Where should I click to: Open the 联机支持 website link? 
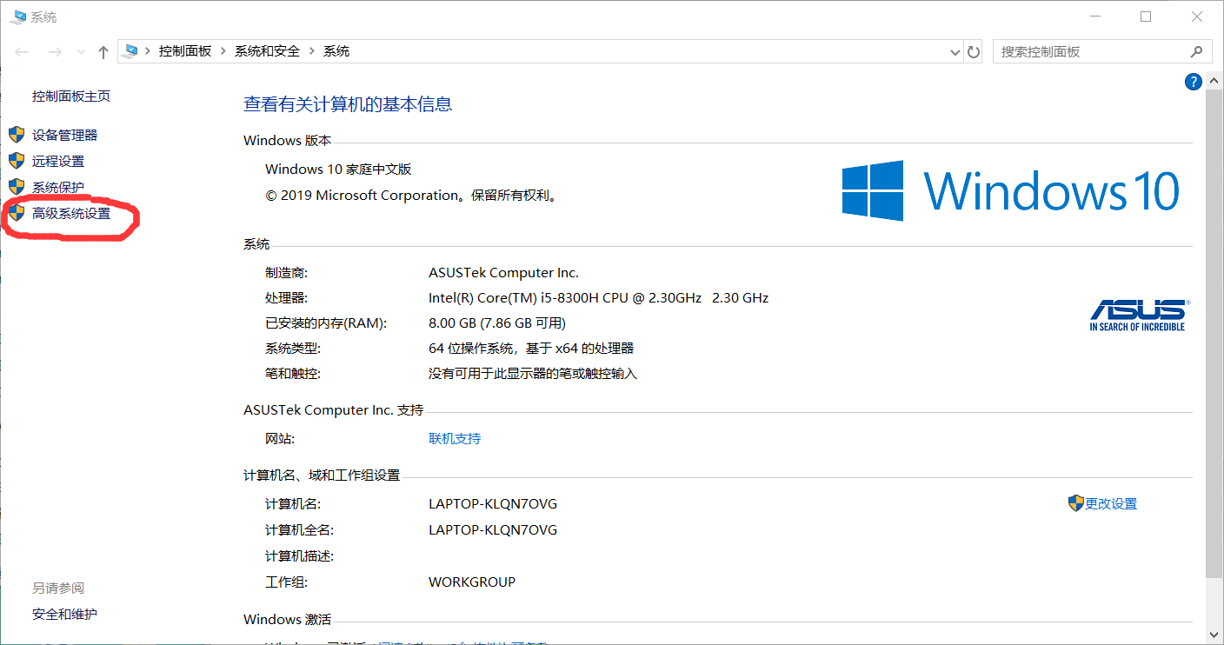coord(455,438)
